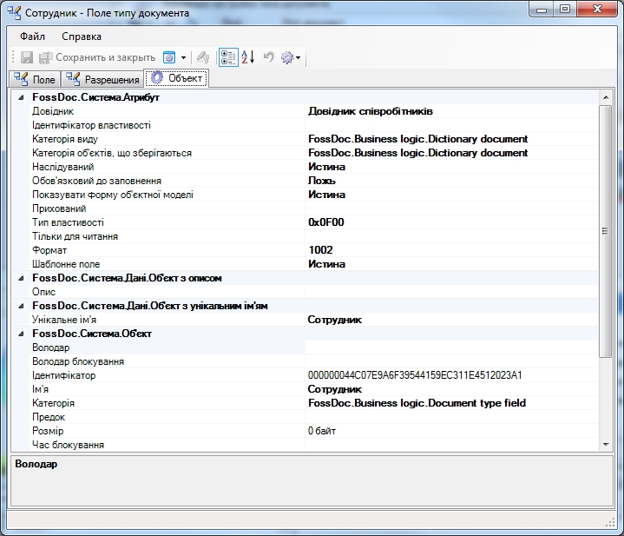Select Категорія об'єктів, що зберігаються row
The image size is (624, 536).
click(x=313, y=153)
